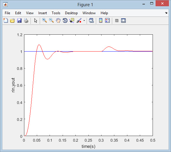The width and height of the screenshot is (171, 152).
Task: Print the figure with printer icon
Action: [26, 20]
